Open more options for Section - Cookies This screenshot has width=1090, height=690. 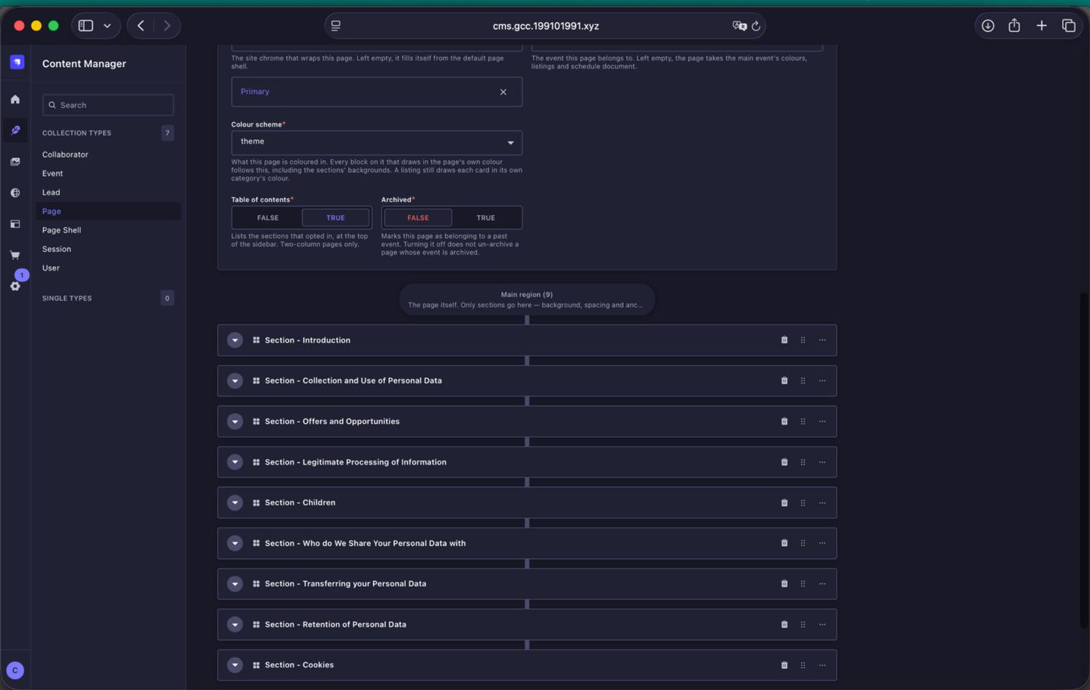822,665
